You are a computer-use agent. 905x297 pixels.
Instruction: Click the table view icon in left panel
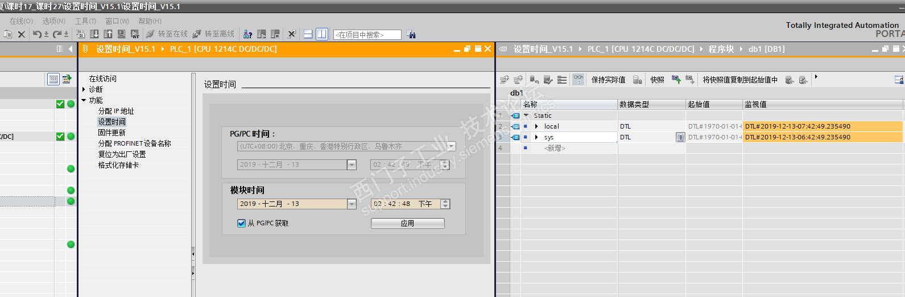pos(53,79)
